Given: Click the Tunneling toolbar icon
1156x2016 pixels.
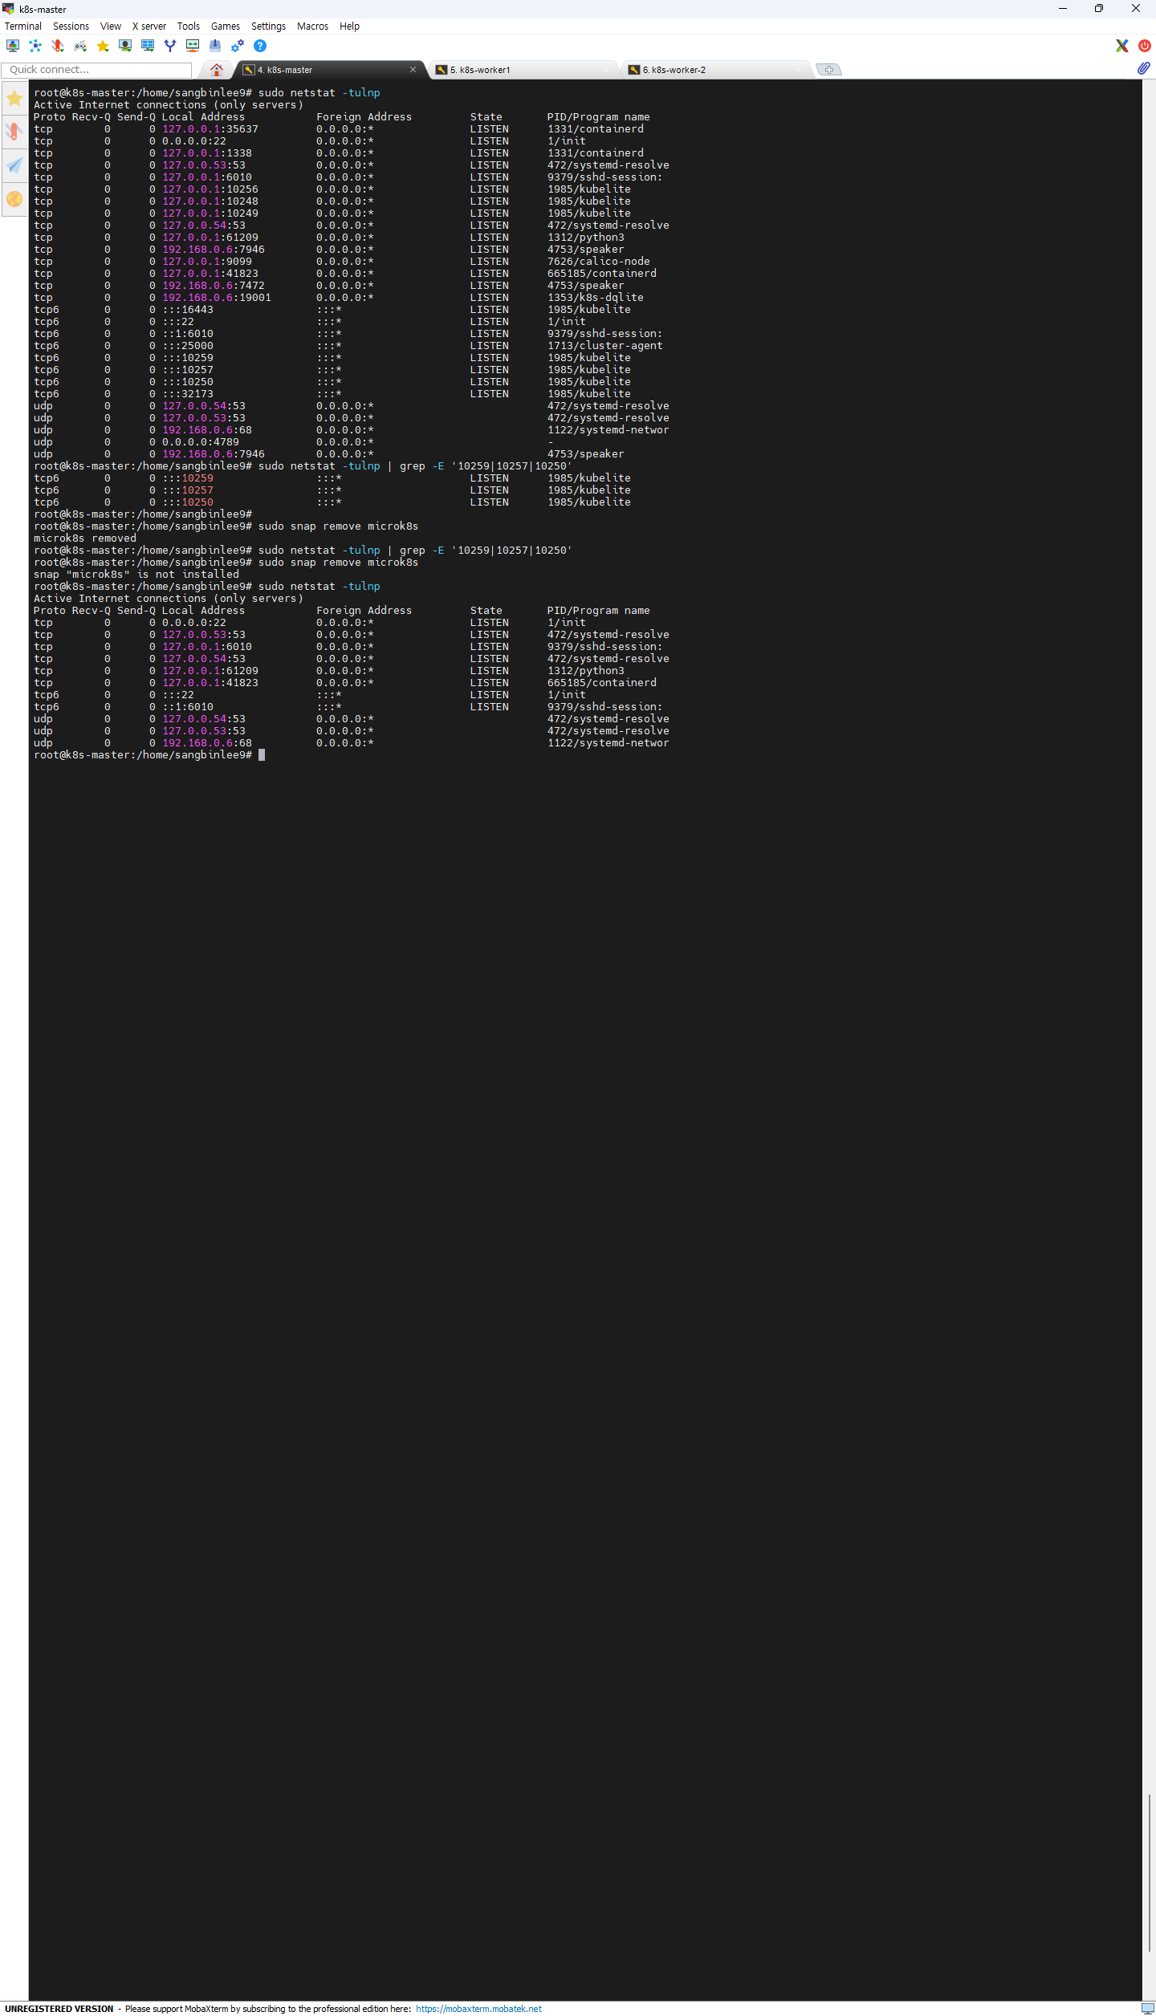Looking at the screenshot, I should pyautogui.click(x=193, y=46).
